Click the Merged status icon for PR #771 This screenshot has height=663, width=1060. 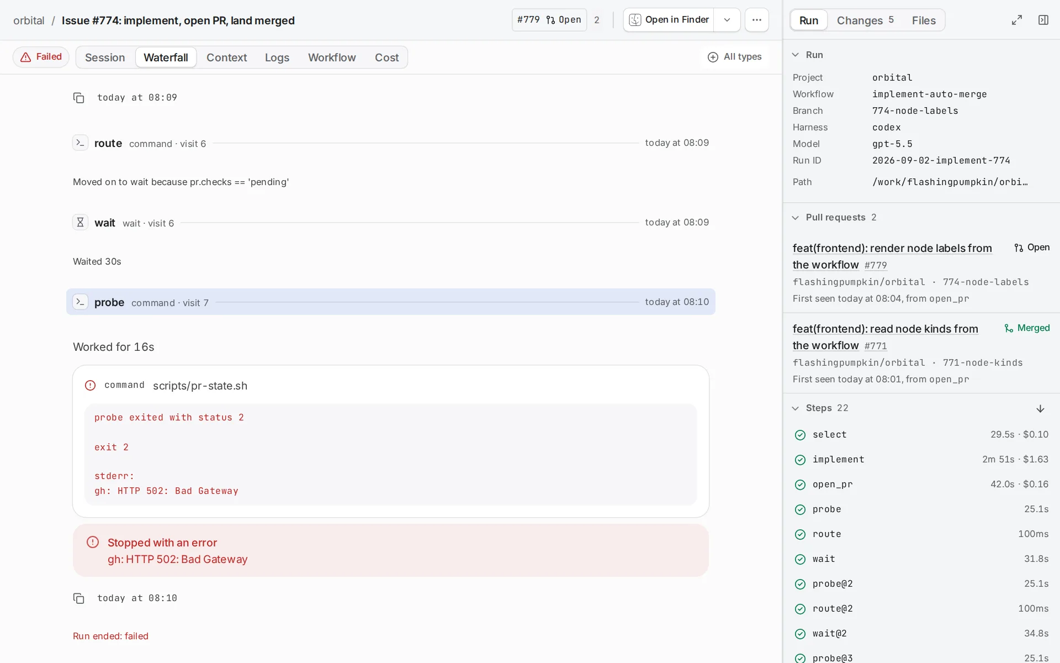point(1009,328)
